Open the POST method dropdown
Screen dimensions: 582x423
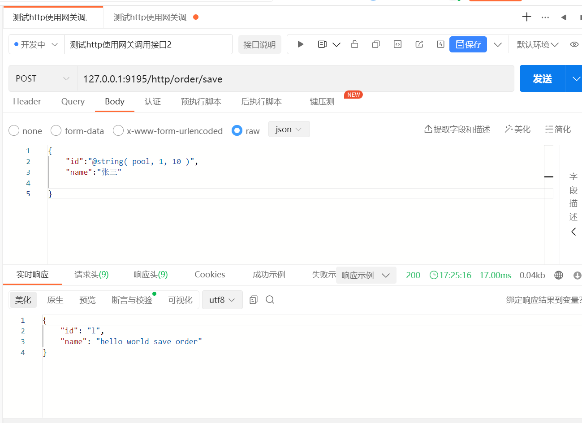[43, 78]
